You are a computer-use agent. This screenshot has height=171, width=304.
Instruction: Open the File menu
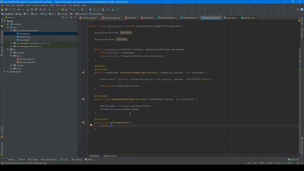click(x=2, y=5)
